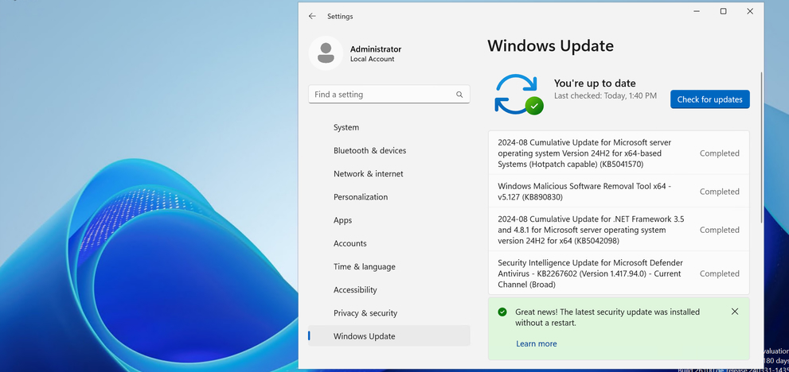
Task: Open System settings
Action: pyautogui.click(x=389, y=128)
